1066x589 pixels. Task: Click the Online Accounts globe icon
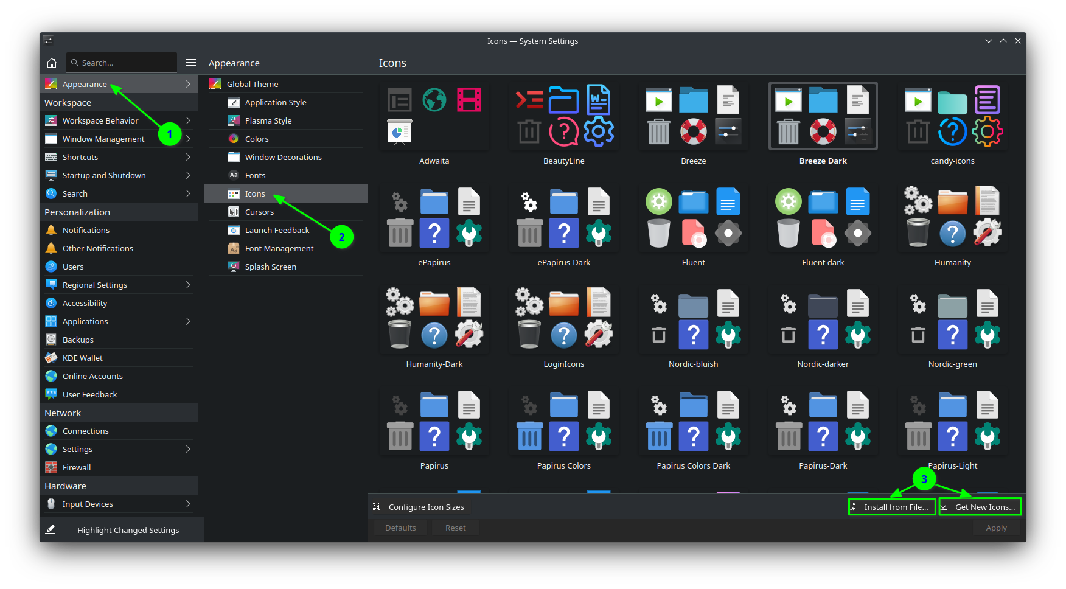pyautogui.click(x=51, y=376)
